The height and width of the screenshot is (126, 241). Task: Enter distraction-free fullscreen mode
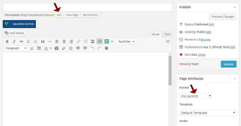[168, 41]
